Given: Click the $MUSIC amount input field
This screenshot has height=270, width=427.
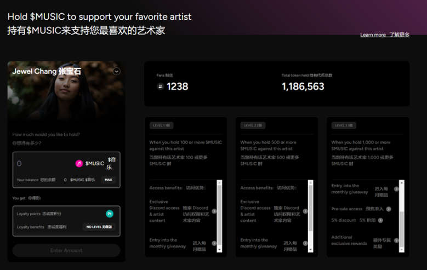Looking at the screenshot, I should (44, 164).
